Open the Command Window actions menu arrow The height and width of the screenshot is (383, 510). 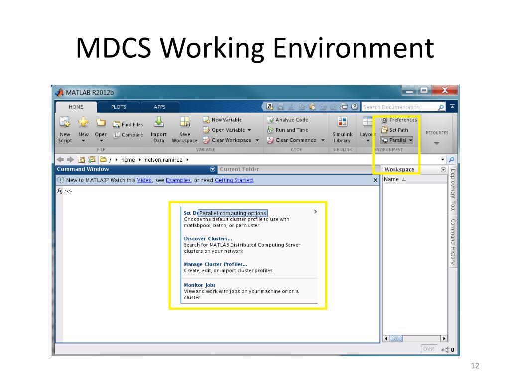click(212, 169)
